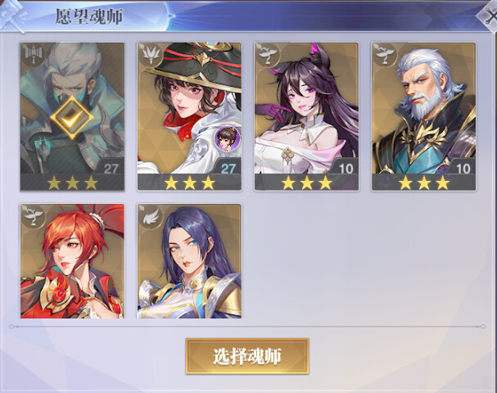Click lotus class emblem on hat girl card
The image size is (497, 393).
tap(151, 55)
